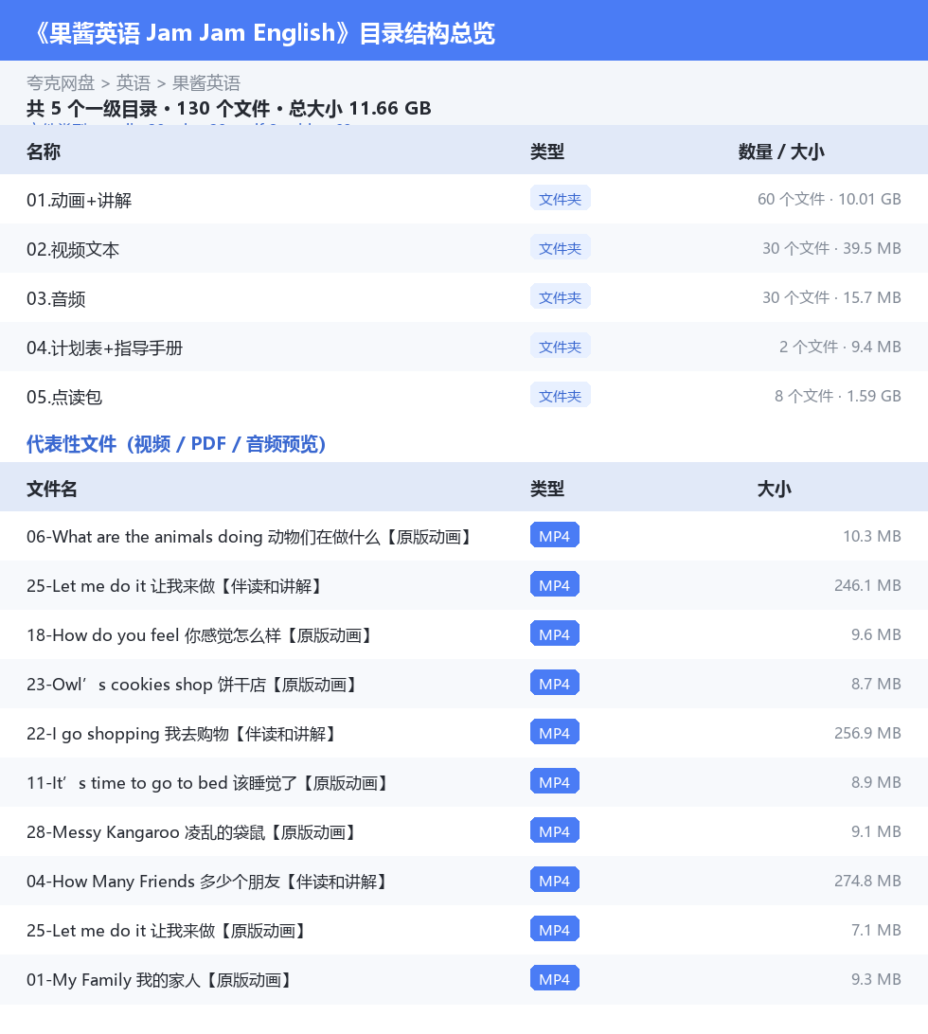Go to the 英语 breadcrumb folder
This screenshot has height=1034, width=928.
tap(134, 83)
